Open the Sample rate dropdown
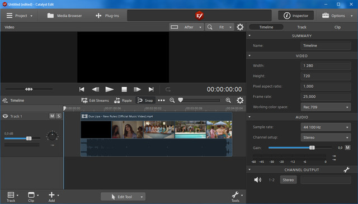This screenshot has width=358, height=204. [x=326, y=127]
